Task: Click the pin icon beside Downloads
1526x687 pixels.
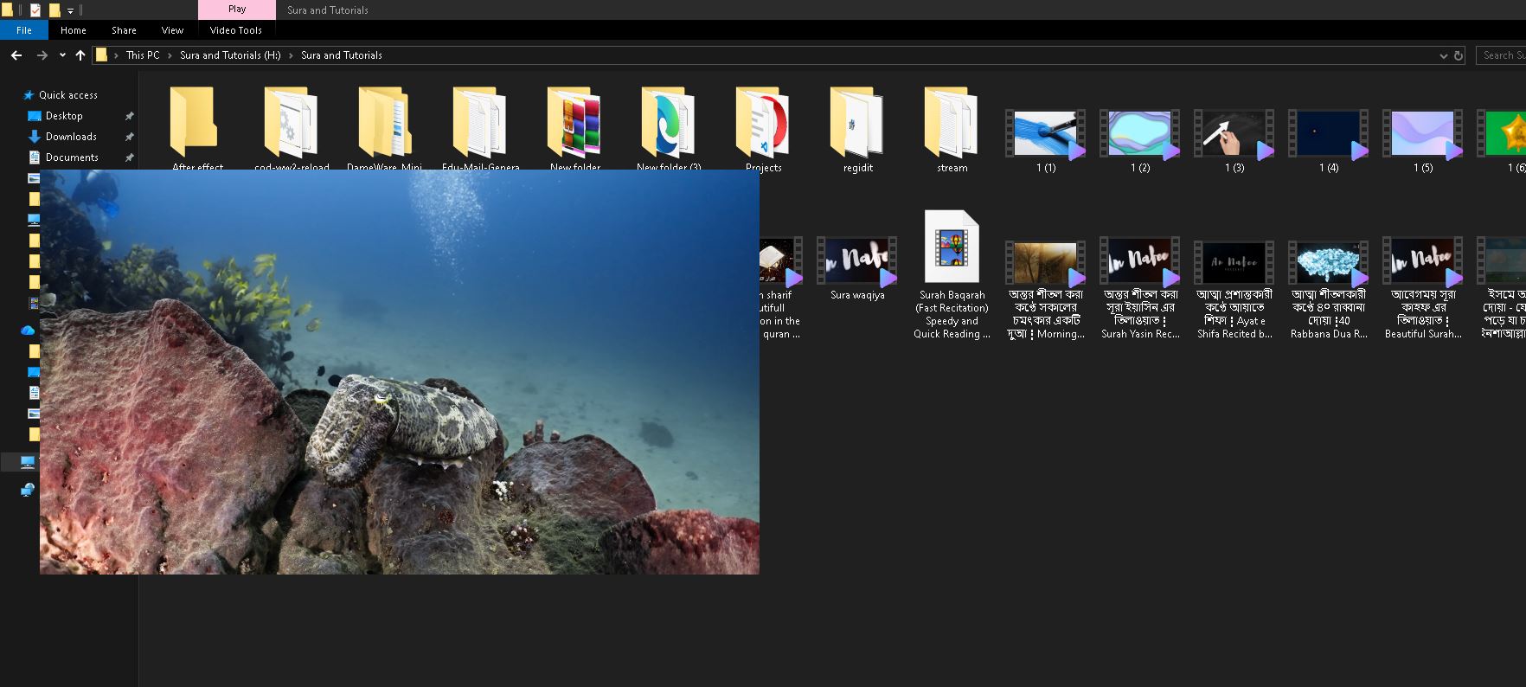Action: (130, 137)
